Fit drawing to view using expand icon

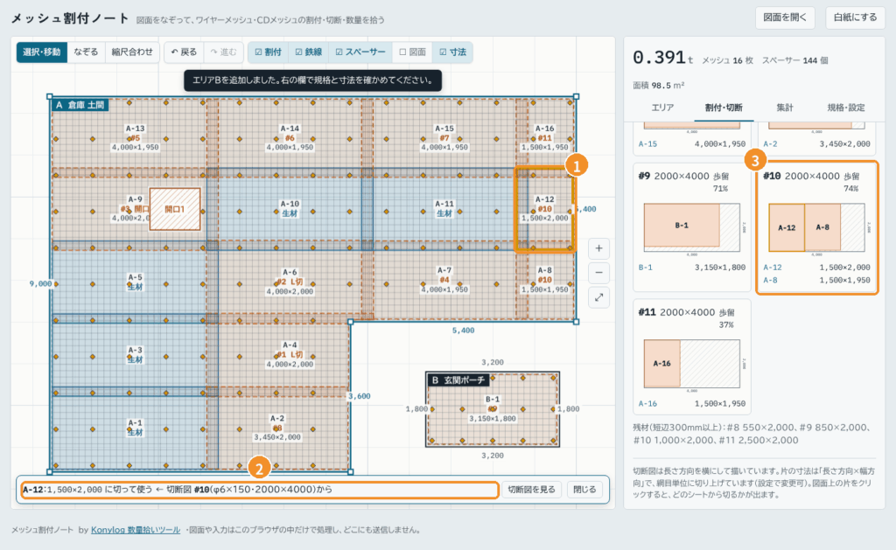[x=598, y=297]
